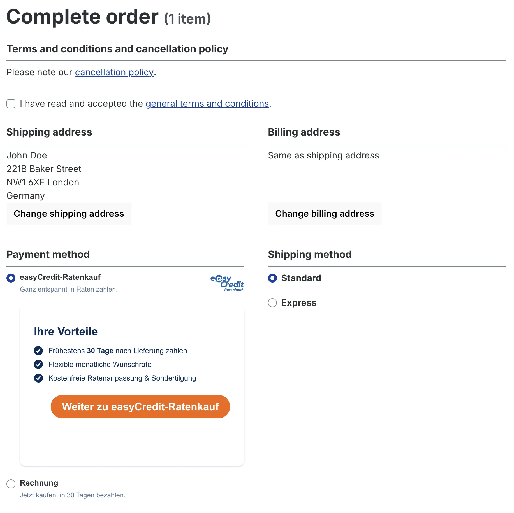Accept the general terms and conditions checkbox

[11, 104]
